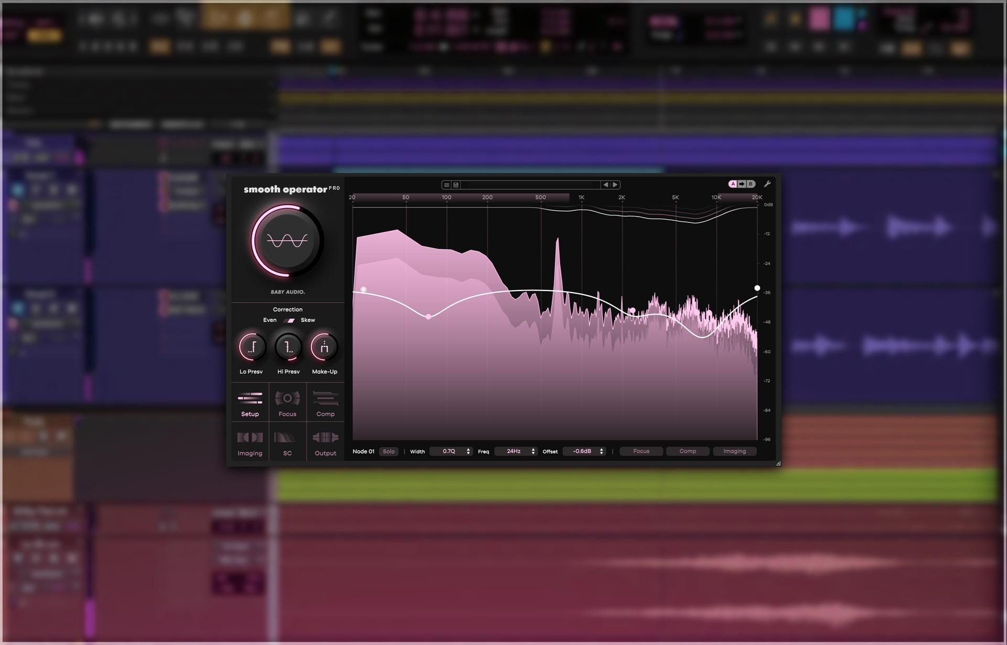Image resolution: width=1007 pixels, height=645 pixels.
Task: Click the preset name display field
Action: coord(530,185)
